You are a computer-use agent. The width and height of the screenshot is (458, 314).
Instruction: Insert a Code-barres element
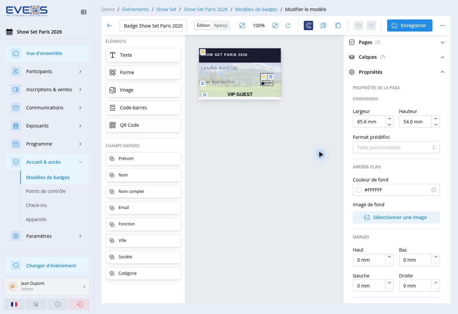pyautogui.click(x=143, y=108)
